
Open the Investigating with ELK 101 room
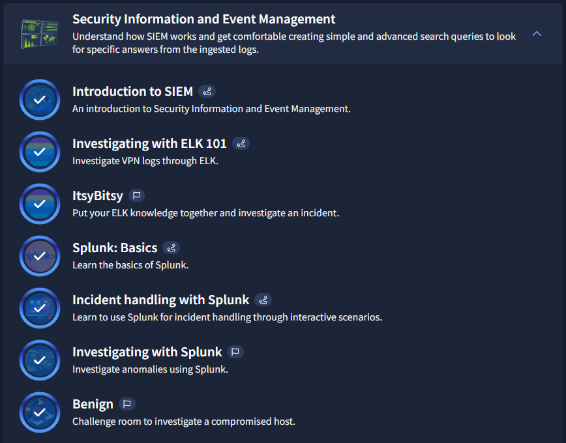coord(149,143)
